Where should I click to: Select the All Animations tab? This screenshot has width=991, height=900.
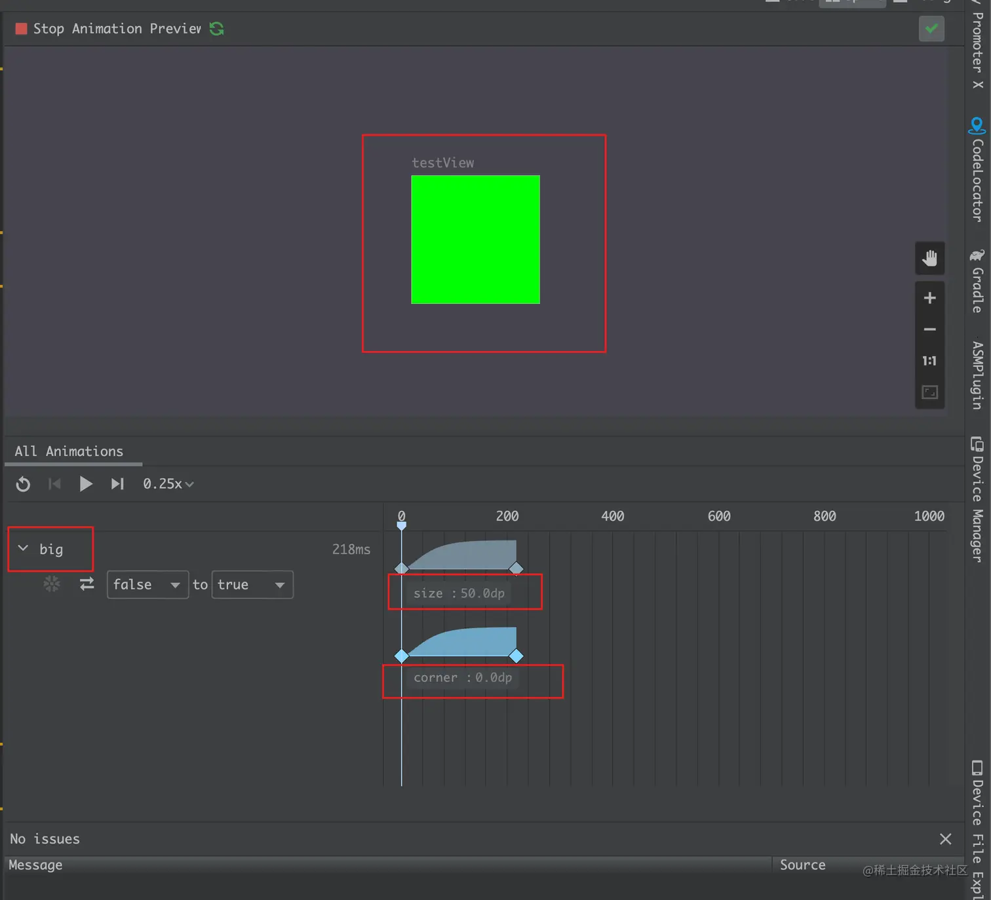coord(69,451)
